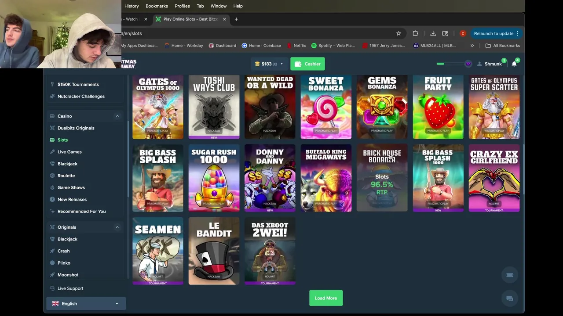This screenshot has width=563, height=316.
Task: Open the Das xBoot 2wei game
Action: pyautogui.click(x=270, y=251)
